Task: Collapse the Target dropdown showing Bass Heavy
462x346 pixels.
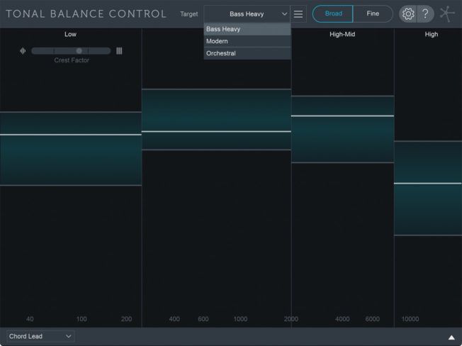Action: point(247,14)
